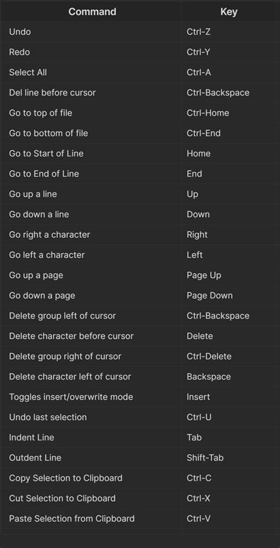Screen dimensions: 280x548
Task: Click the Command column header
Action: pyautogui.click(x=92, y=11)
